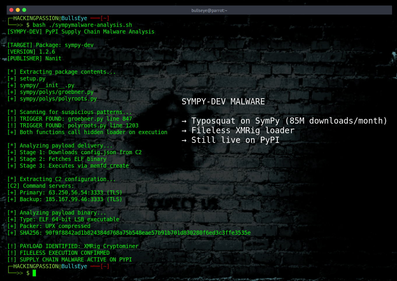The height and width of the screenshot is (281, 397).
Task: Select the setup.py extracted file entry
Action: point(33,78)
